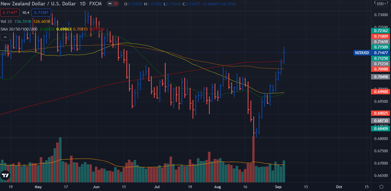
Task: Click the 0.71659 gray price label
Action: tap(381, 42)
